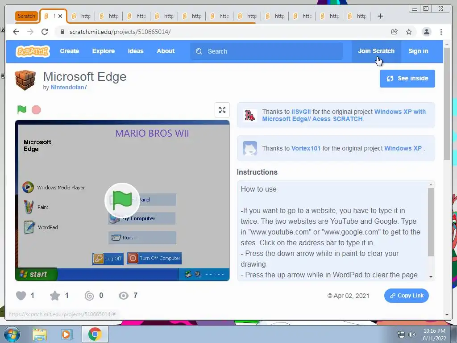Click the XP start button in project
Viewport: 457px width, 343px height.
(x=36, y=274)
